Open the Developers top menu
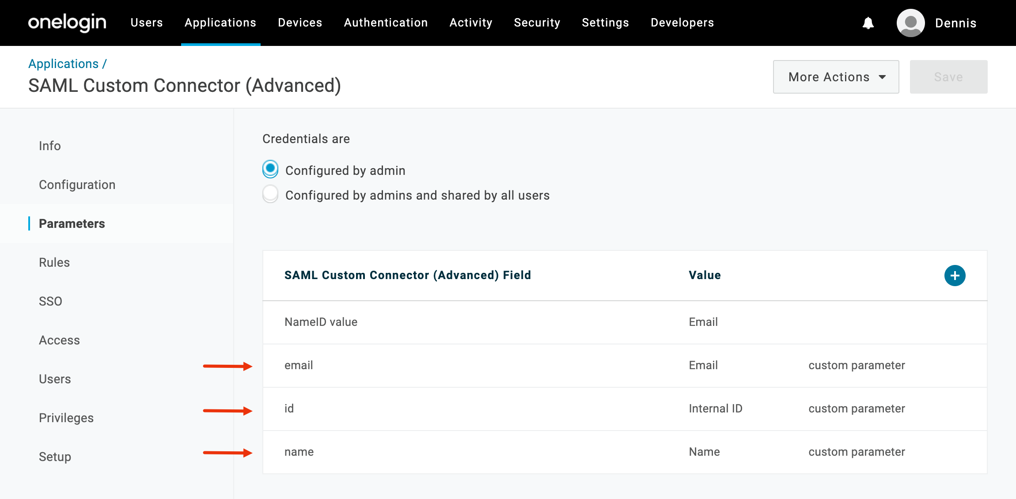1016x499 pixels. 682,23
